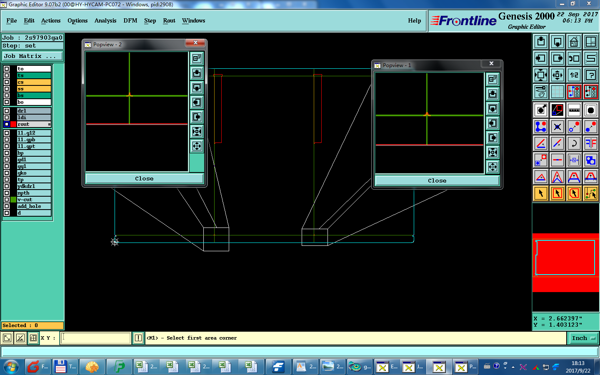Screen dimensions: 600x375
Task: Open the Help menu button
Action: pos(415,20)
